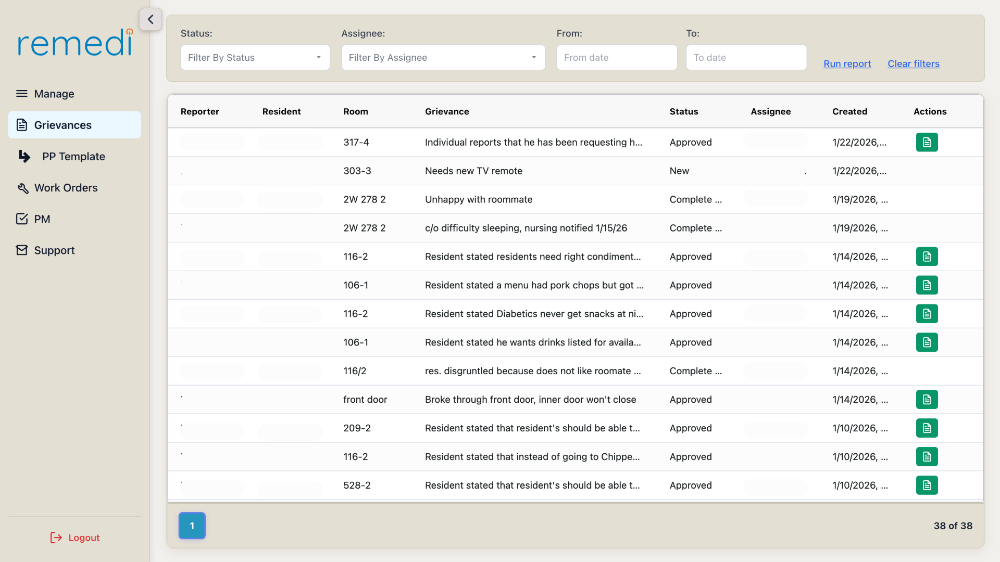Focus the From date input field
The image size is (1000, 562).
(617, 57)
